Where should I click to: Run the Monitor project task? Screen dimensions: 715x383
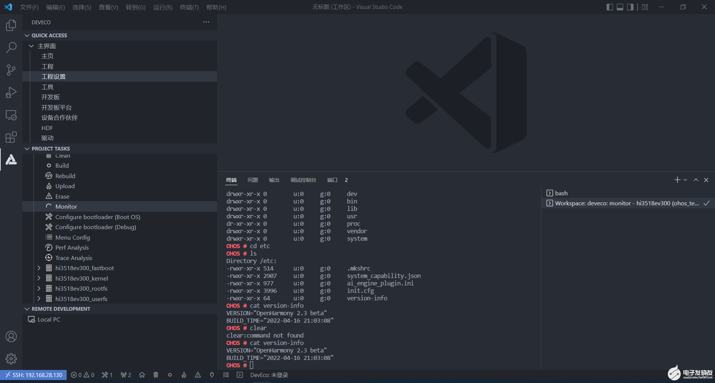(120, 206)
